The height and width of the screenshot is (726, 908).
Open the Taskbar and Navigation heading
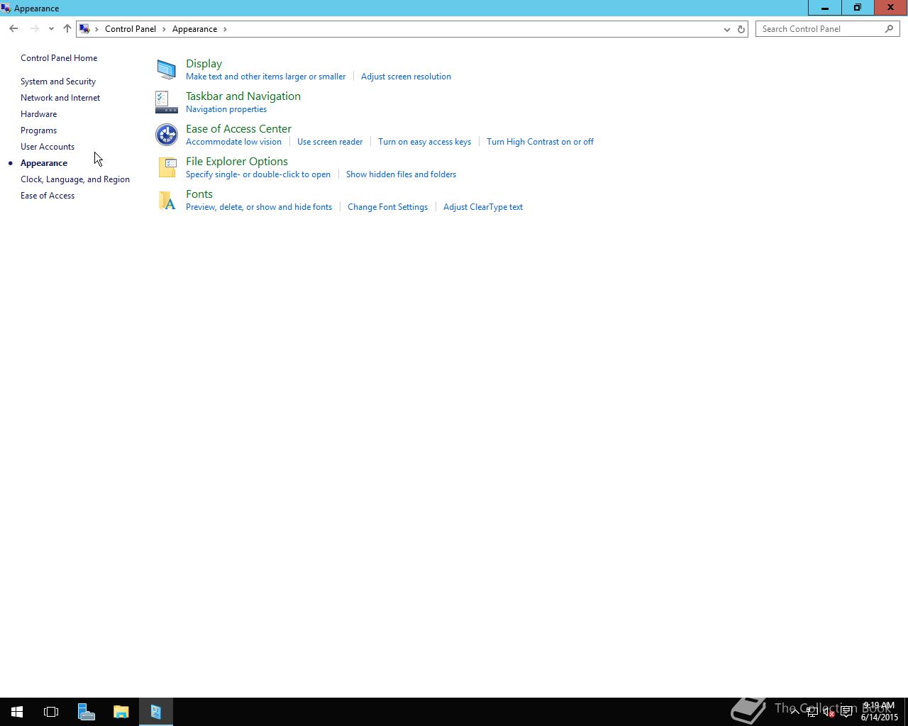point(243,96)
